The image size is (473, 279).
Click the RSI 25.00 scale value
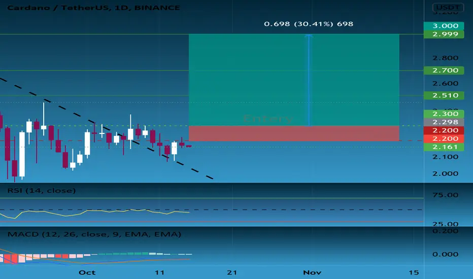(445, 224)
